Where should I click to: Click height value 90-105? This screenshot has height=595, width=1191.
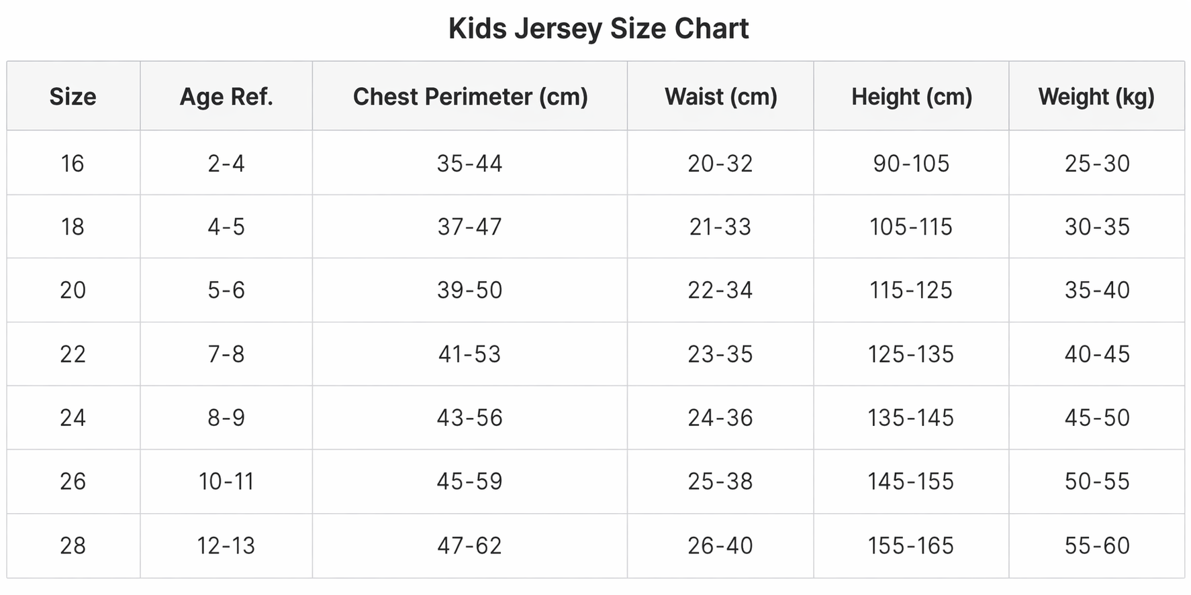click(x=912, y=163)
